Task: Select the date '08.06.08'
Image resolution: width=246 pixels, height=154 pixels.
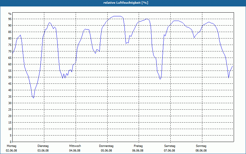Action: [x=201, y=151]
